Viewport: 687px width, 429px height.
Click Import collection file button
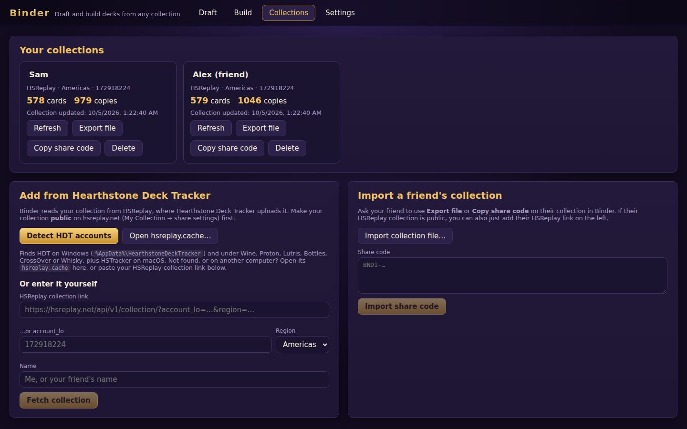coord(405,236)
